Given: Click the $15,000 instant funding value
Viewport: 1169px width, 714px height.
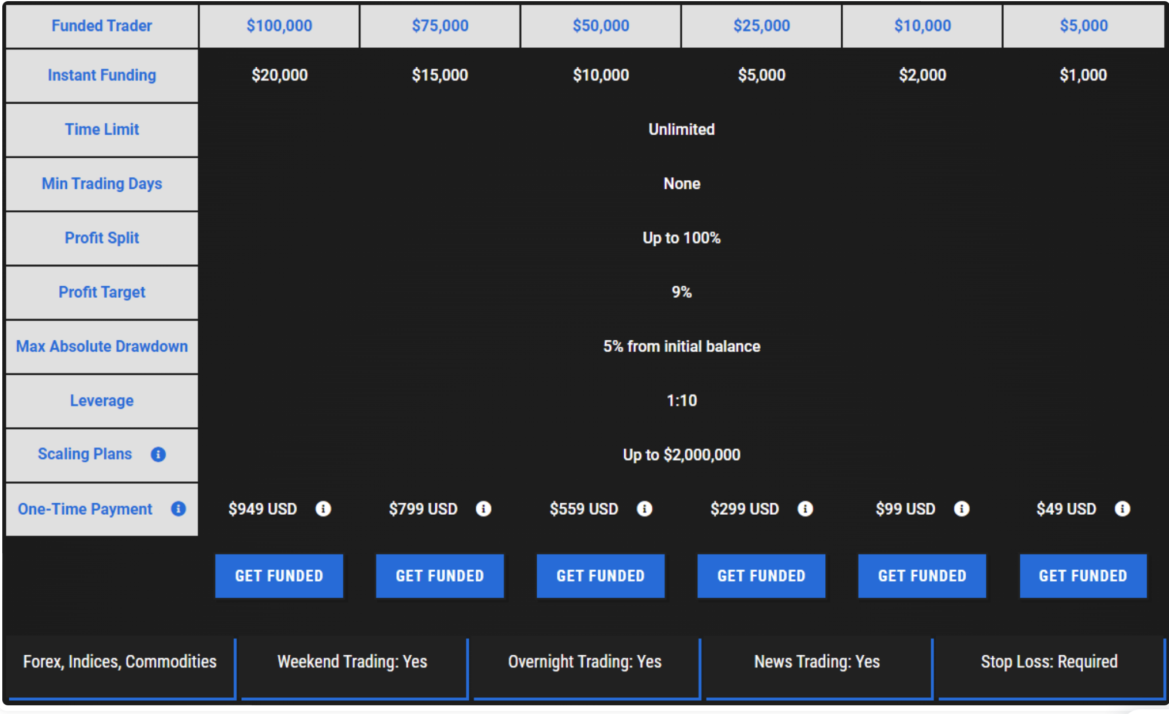Looking at the screenshot, I should (x=440, y=75).
